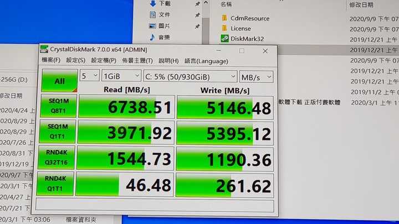Open the 說明(H) menu
The width and height of the screenshot is (399, 224).
[168, 61]
